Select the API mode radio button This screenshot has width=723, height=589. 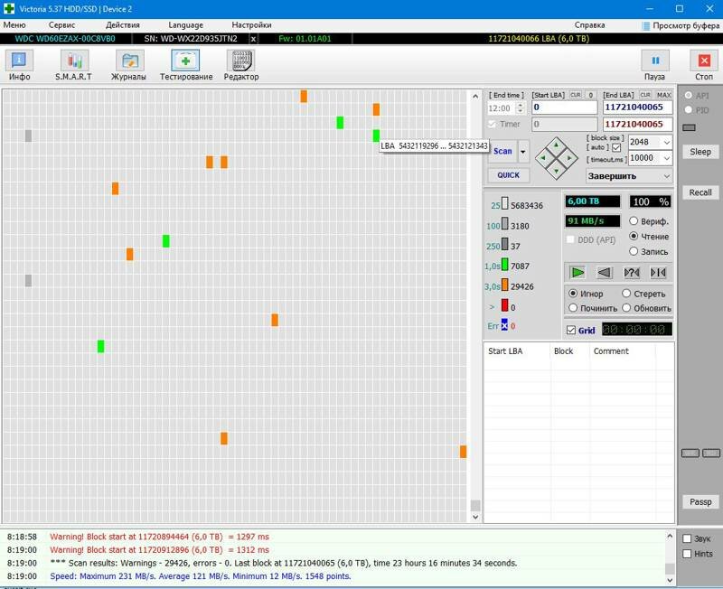[x=689, y=95]
